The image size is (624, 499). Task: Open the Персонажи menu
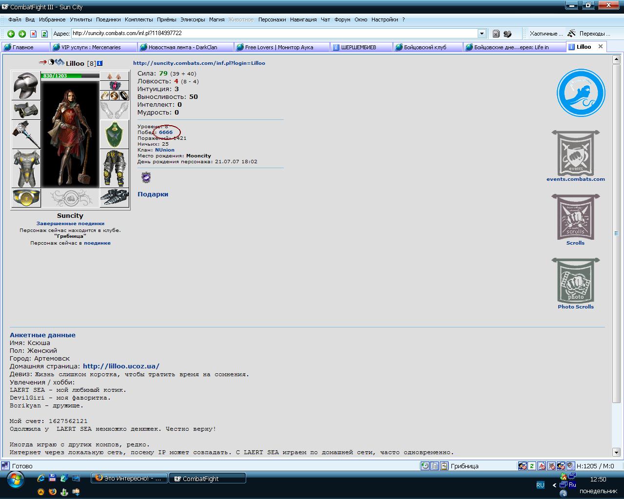272,19
